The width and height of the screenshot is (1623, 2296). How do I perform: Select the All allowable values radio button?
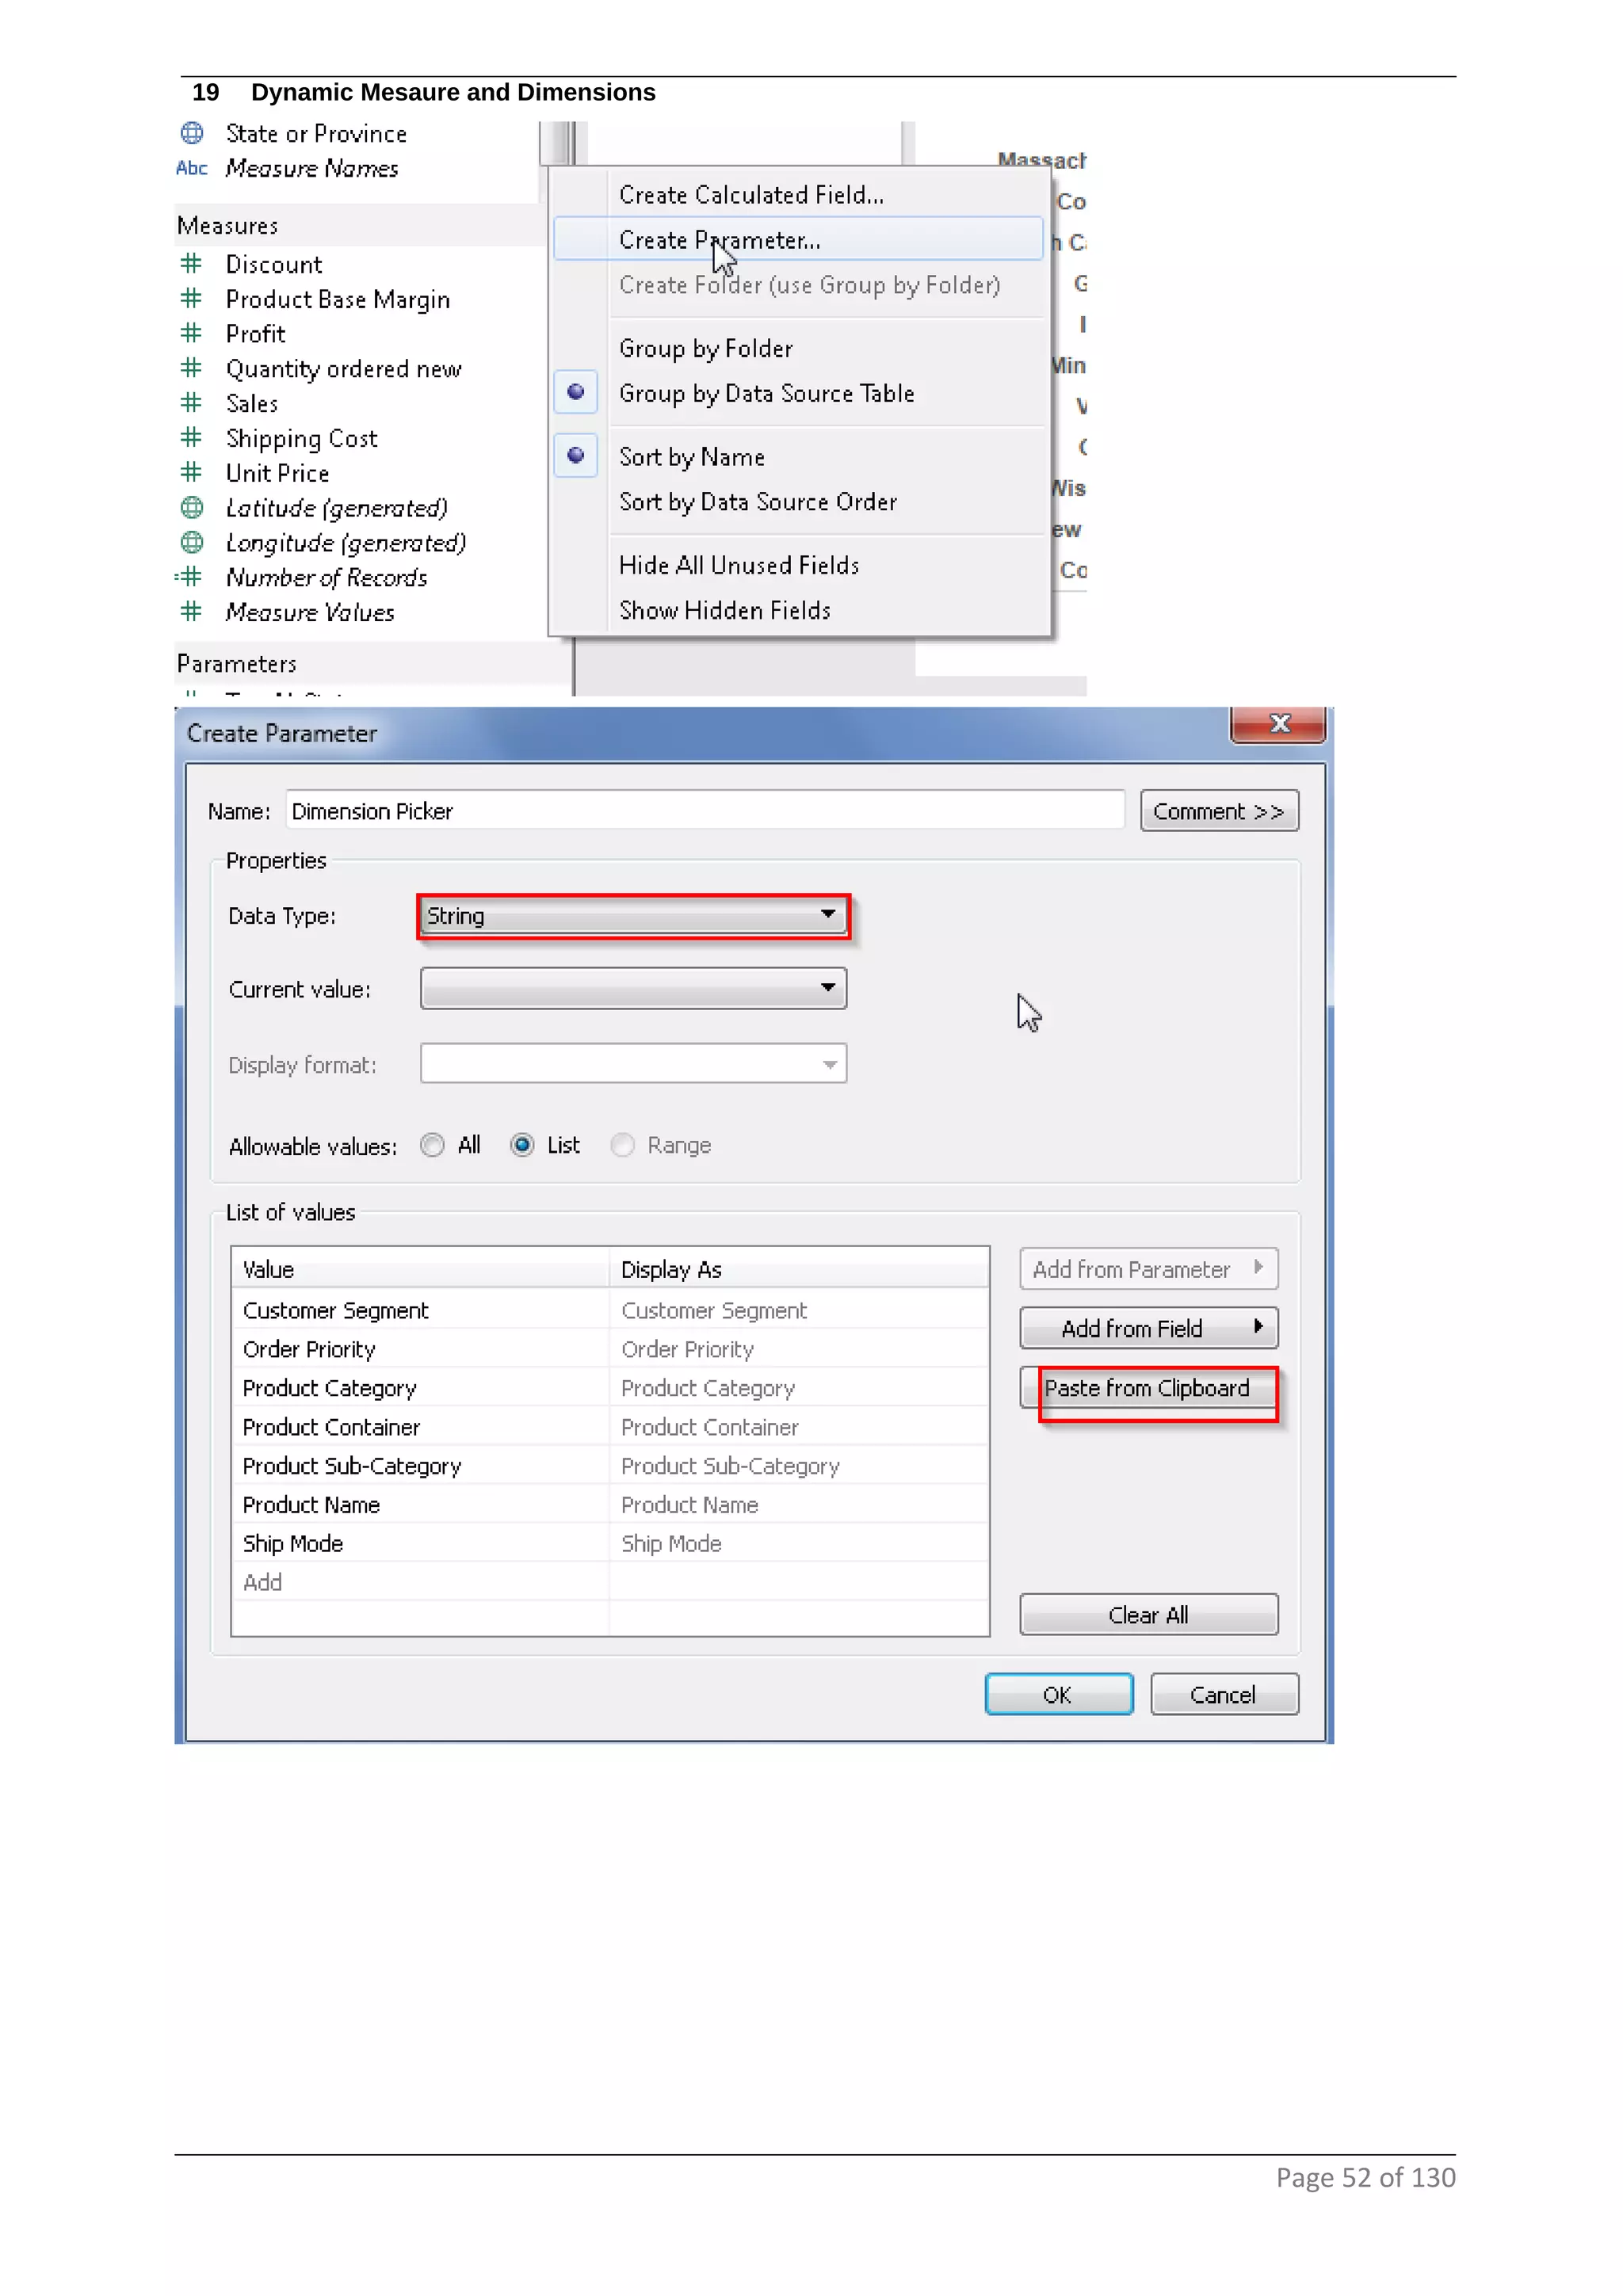click(432, 1145)
